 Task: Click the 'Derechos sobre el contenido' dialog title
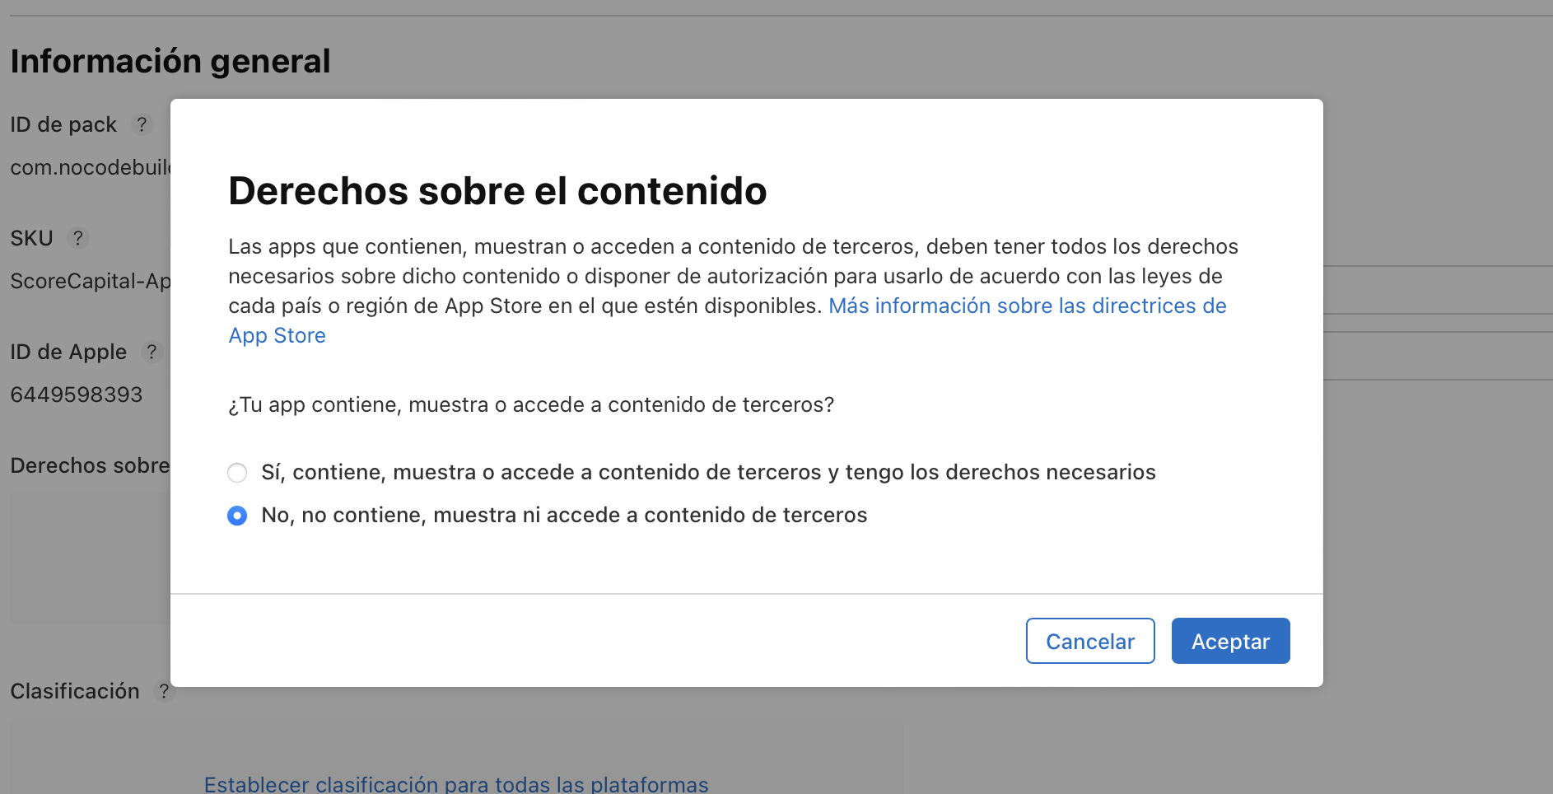coord(497,191)
